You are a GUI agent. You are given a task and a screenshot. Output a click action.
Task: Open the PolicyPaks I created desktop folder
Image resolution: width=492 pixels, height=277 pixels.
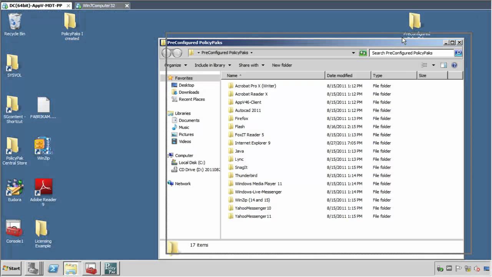point(72,26)
